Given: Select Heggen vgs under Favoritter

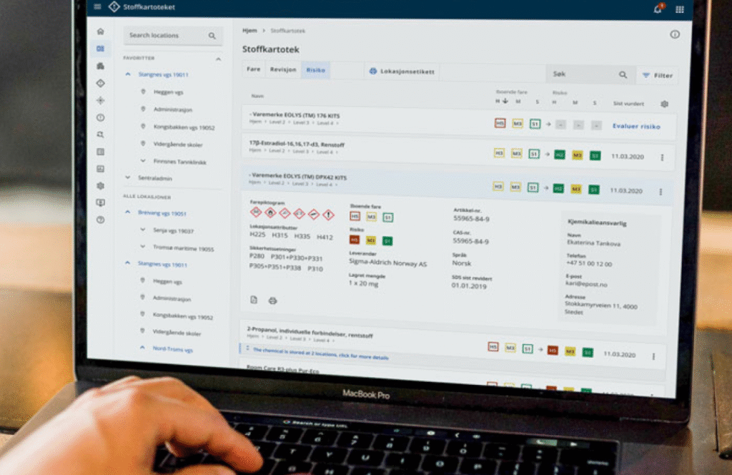Looking at the screenshot, I should (x=168, y=92).
